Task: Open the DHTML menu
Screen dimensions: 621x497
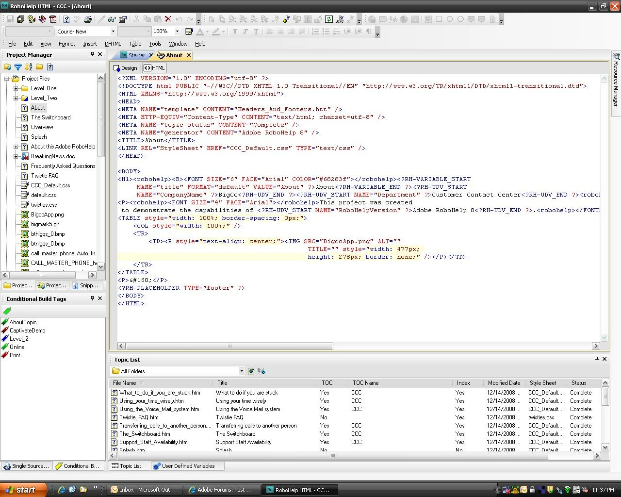Action: click(113, 44)
